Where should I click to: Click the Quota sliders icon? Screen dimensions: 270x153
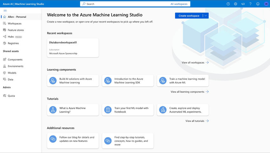pos(5,96)
